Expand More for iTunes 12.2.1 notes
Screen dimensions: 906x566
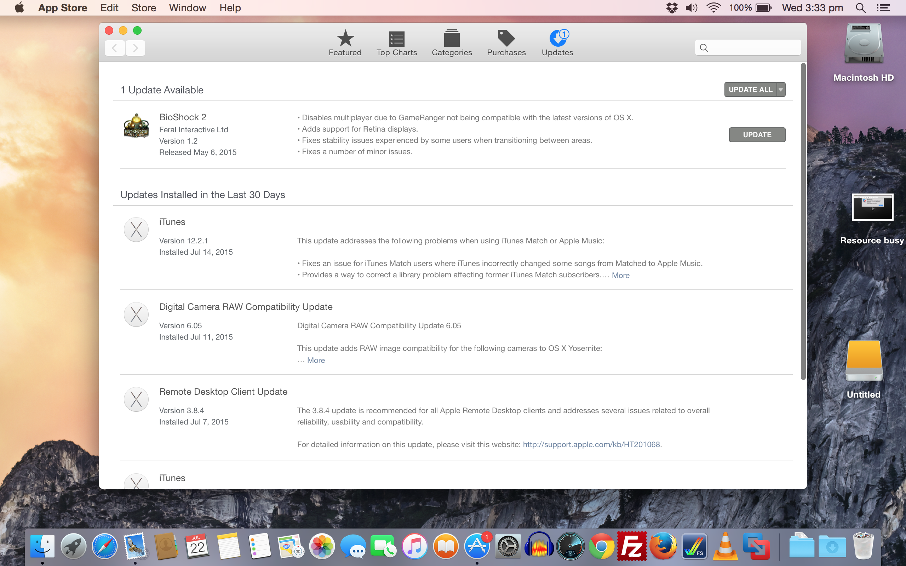[620, 275]
